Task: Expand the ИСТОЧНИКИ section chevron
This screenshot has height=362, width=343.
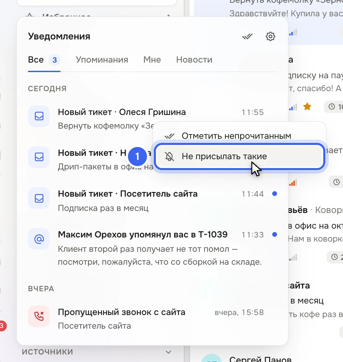Action: point(169,352)
